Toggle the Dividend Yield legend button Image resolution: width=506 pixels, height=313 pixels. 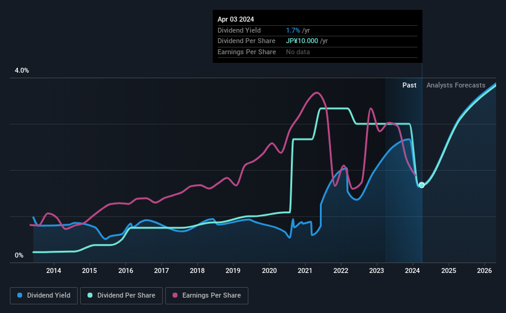pos(44,296)
